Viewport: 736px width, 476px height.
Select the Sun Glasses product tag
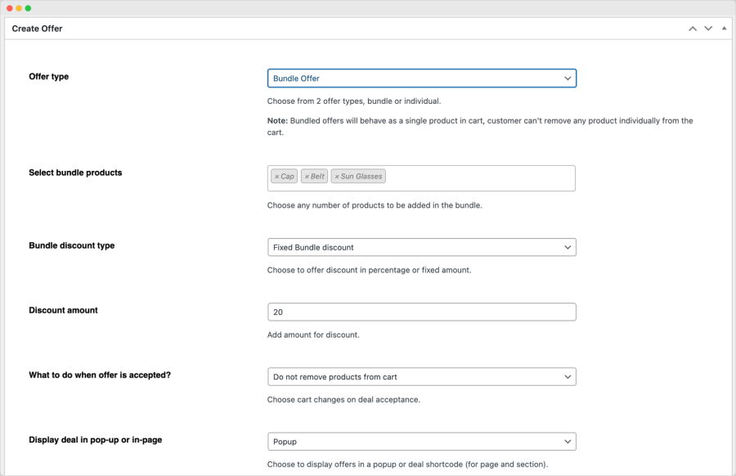pyautogui.click(x=361, y=177)
